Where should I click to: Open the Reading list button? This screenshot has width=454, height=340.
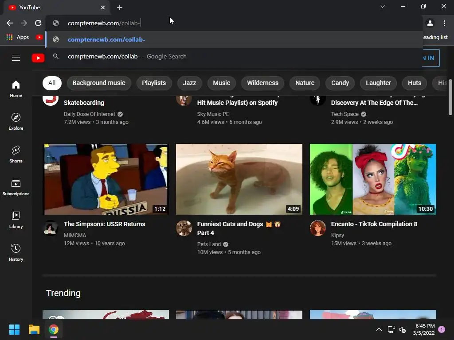pos(435,37)
